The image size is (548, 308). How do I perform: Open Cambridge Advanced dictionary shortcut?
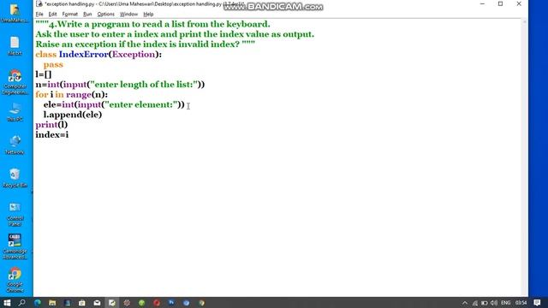tap(15, 246)
